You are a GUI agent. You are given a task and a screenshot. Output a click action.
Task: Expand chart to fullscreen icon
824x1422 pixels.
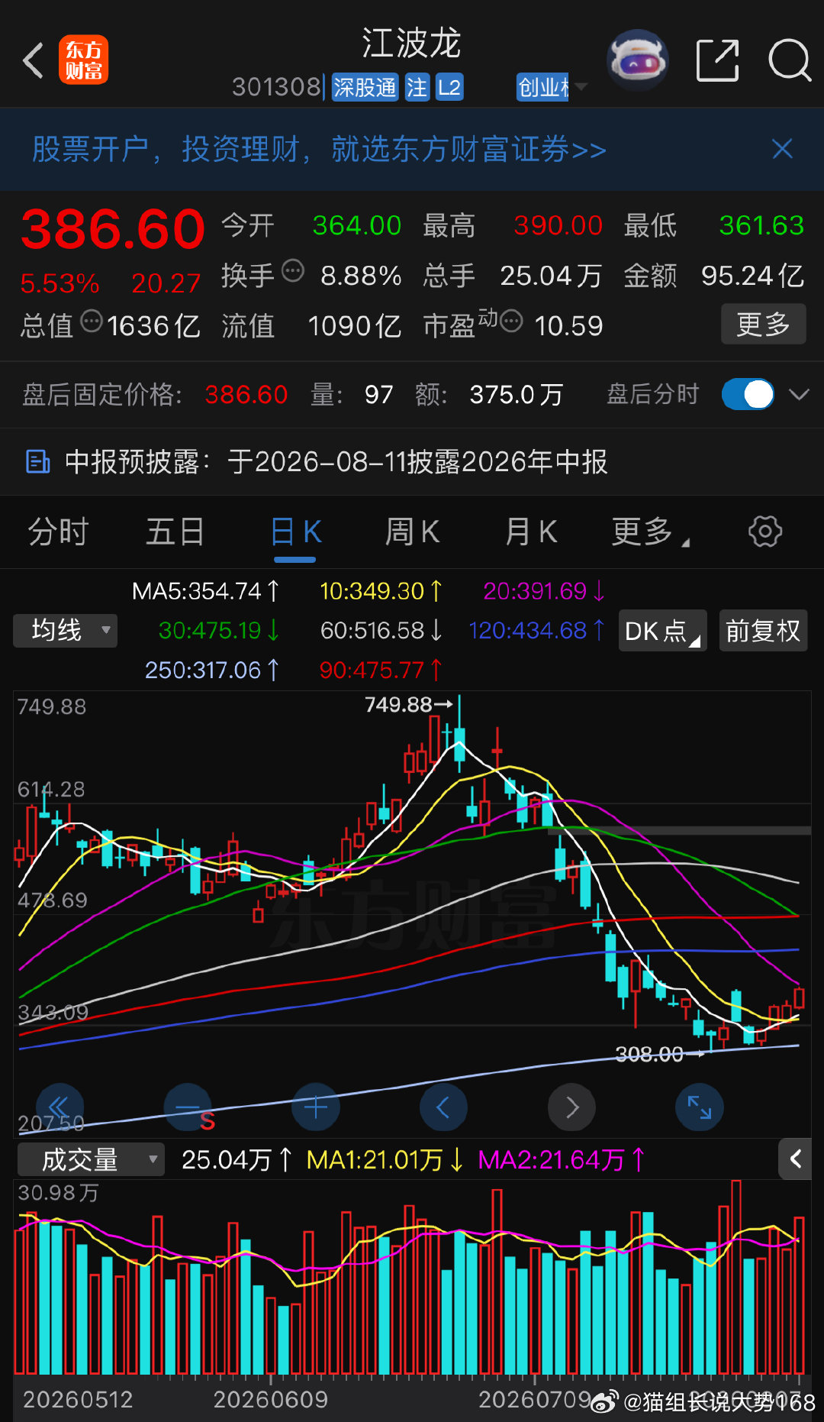[700, 1107]
